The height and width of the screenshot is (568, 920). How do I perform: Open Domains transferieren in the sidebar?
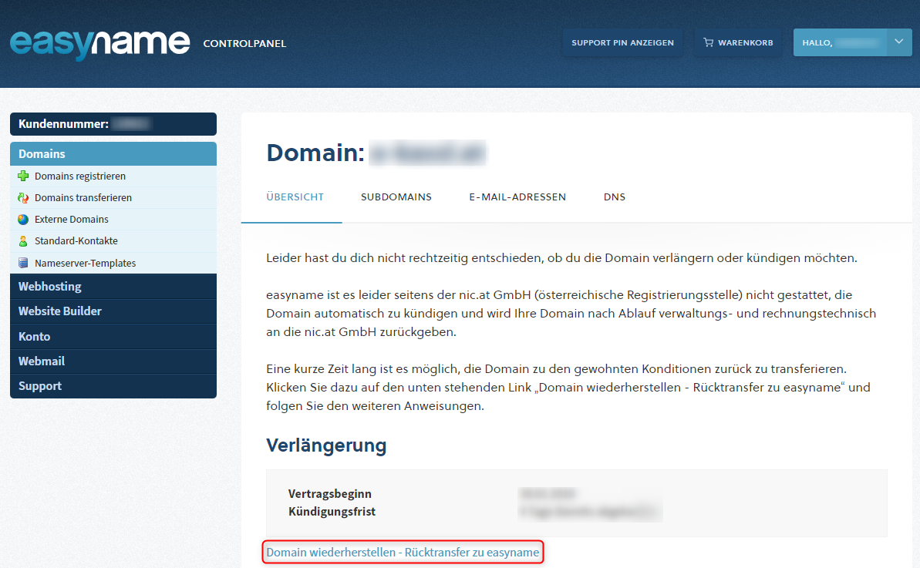coord(113,197)
